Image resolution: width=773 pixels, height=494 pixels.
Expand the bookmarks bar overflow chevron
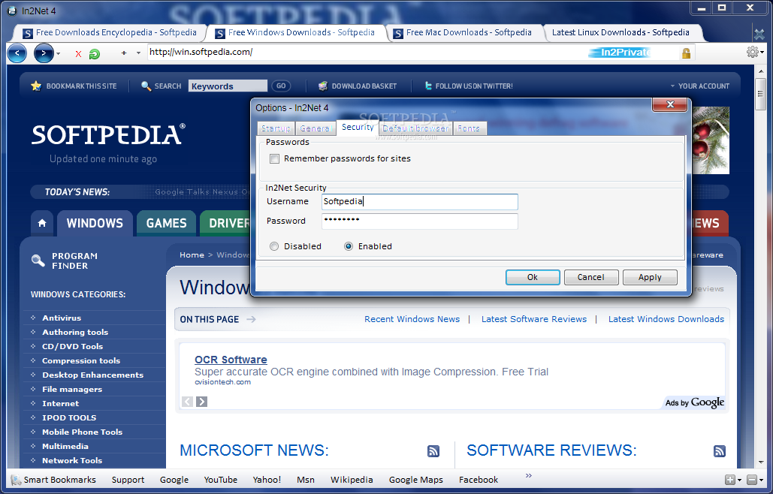point(529,475)
